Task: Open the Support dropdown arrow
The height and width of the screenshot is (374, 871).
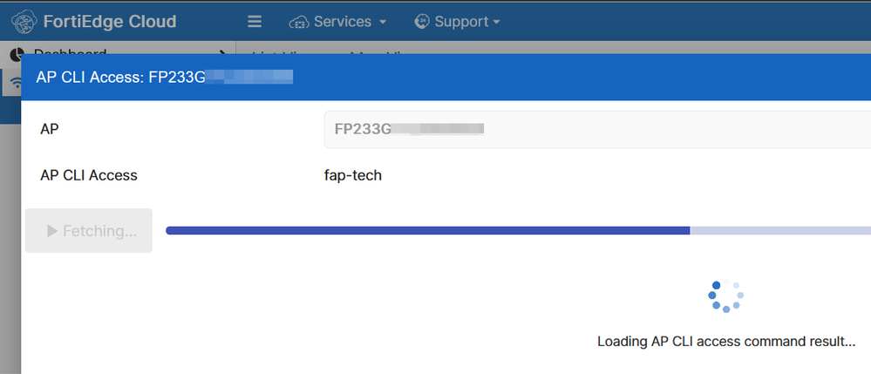Action: tap(497, 22)
